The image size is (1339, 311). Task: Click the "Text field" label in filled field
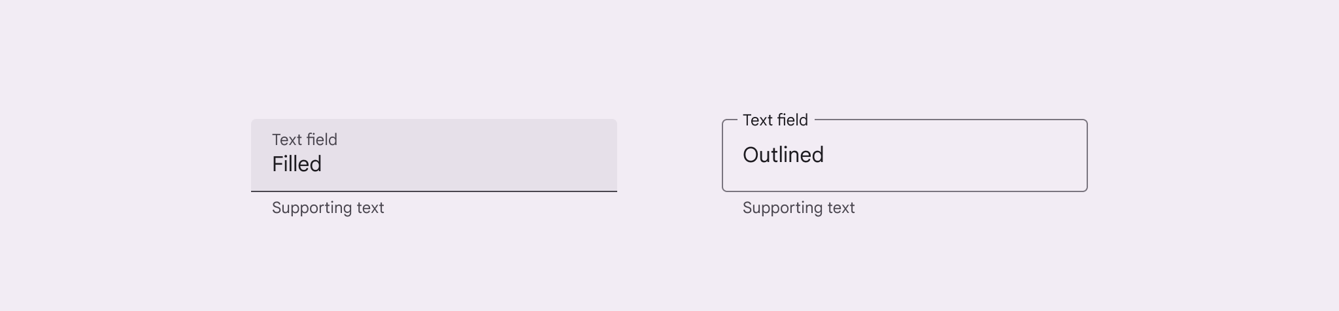[x=305, y=140]
